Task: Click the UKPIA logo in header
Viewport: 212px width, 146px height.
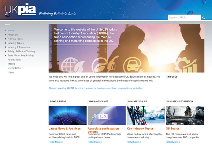Action: point(21,9)
